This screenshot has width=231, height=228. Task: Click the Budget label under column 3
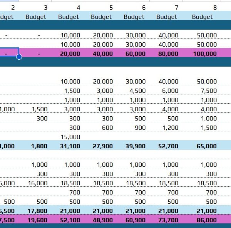[36, 17]
